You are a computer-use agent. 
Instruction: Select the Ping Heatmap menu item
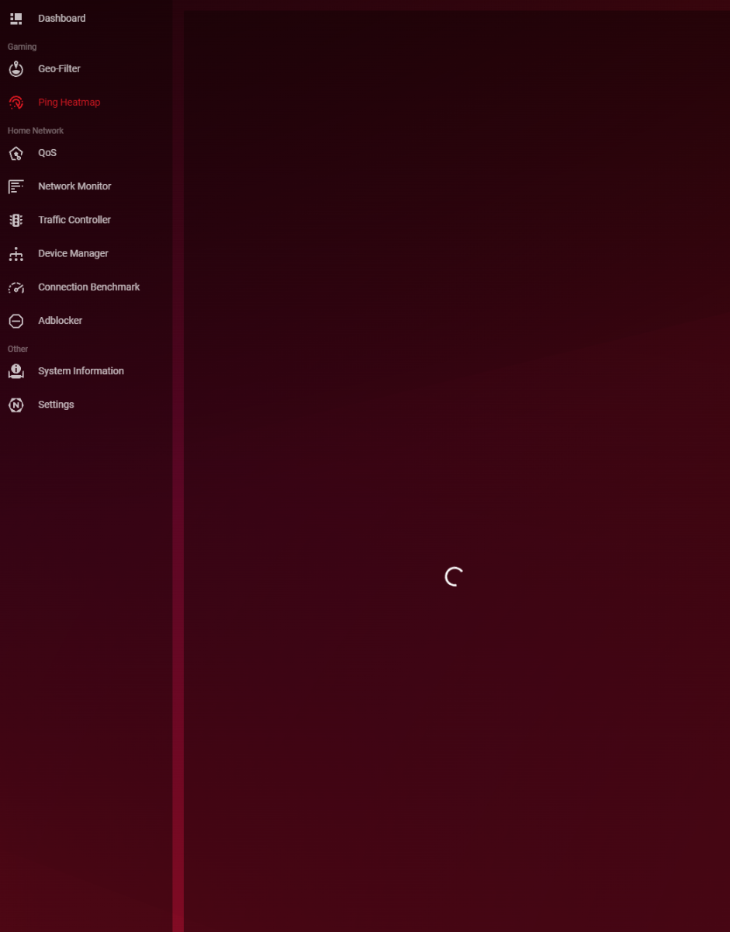[x=69, y=102]
